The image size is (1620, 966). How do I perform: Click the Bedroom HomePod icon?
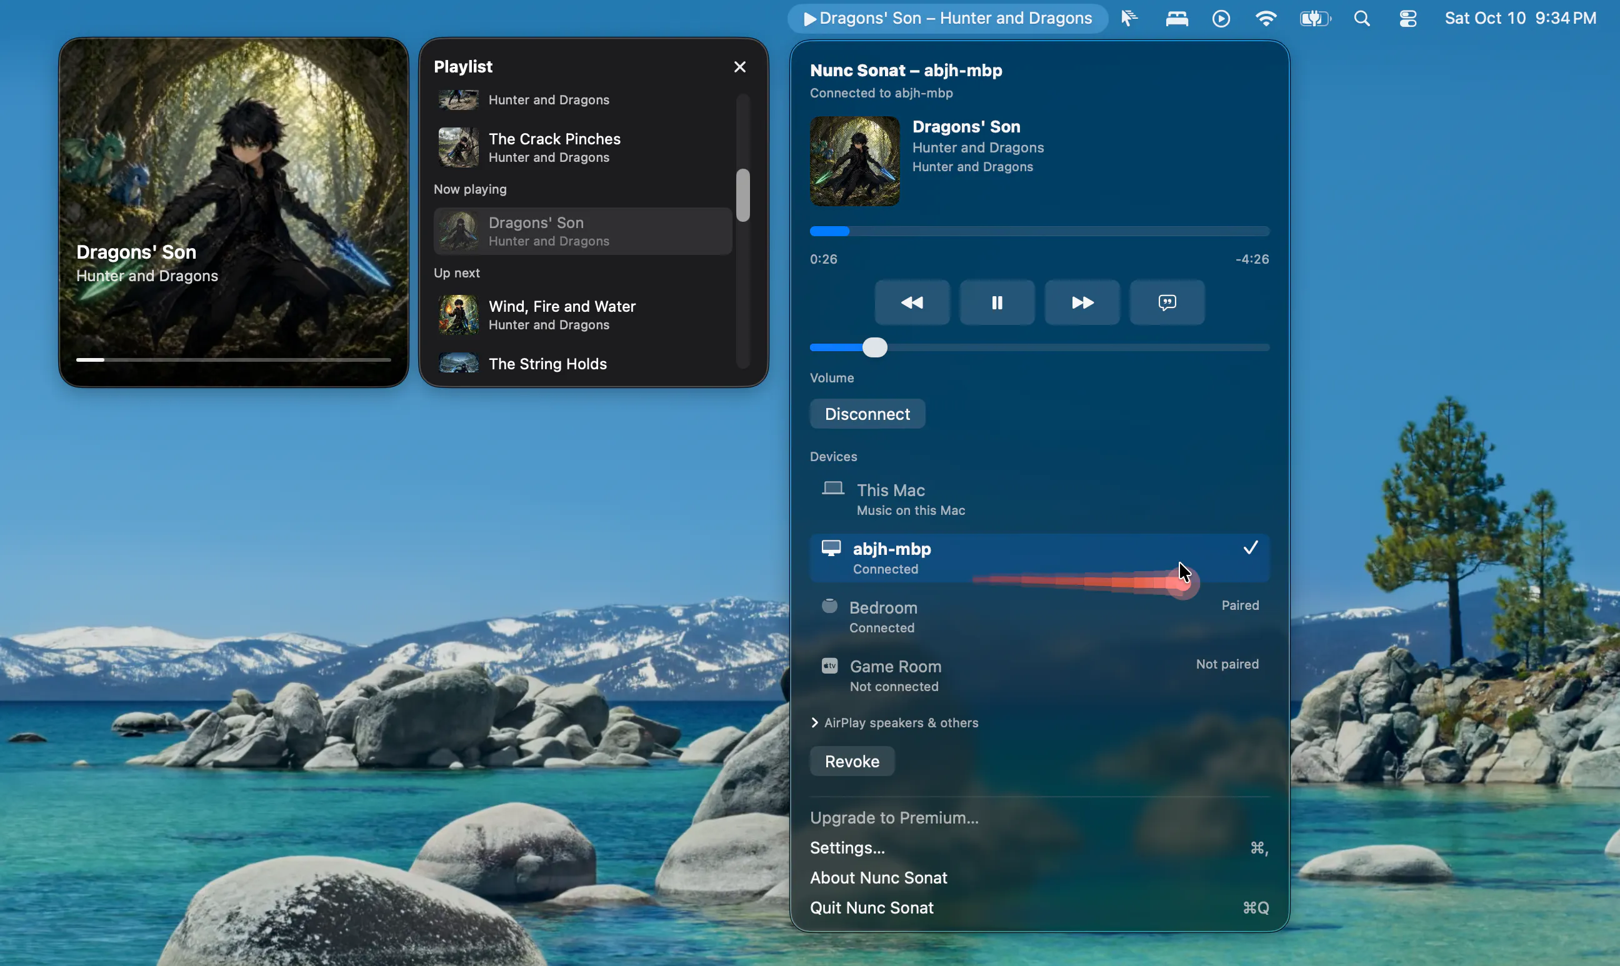829,606
